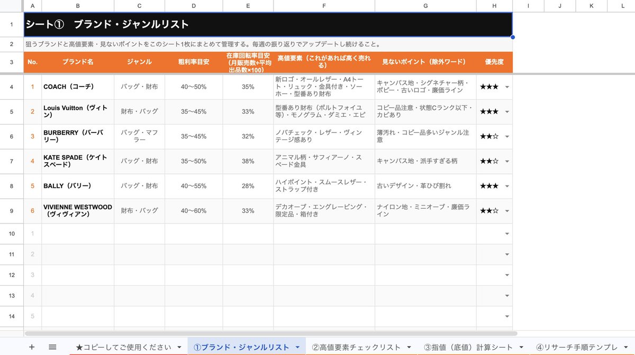The width and height of the screenshot is (635, 355).
Task: Click the 古いデザイン・革ひび割れ cell
Action: pyautogui.click(x=425, y=186)
